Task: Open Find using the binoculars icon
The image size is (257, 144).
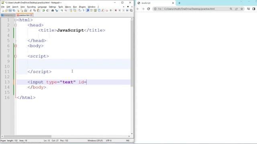Action: point(53,10)
